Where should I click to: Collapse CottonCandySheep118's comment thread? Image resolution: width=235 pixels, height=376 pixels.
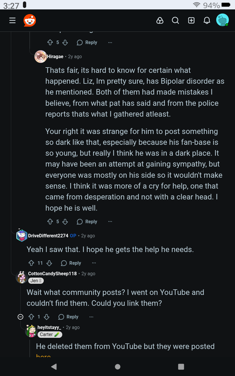pyautogui.click(x=21, y=317)
